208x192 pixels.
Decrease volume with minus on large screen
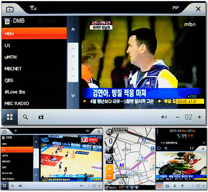(x=177, y=117)
